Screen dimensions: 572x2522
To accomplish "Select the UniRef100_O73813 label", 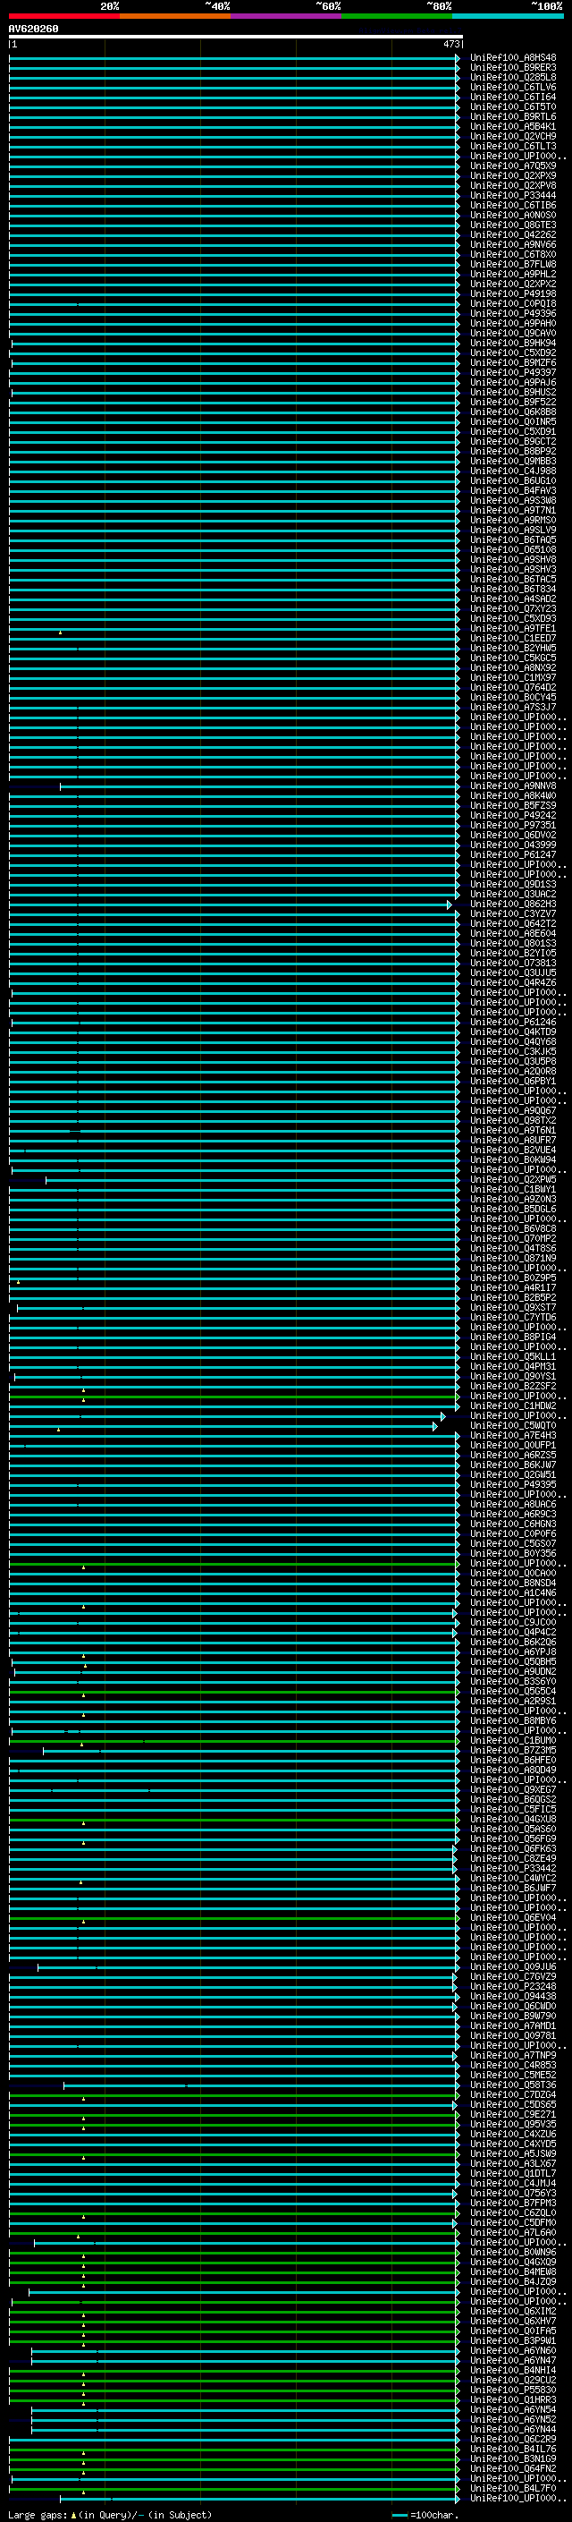I will [513, 964].
